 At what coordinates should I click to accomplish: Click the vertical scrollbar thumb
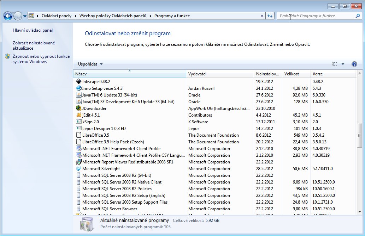(x=359, y=135)
